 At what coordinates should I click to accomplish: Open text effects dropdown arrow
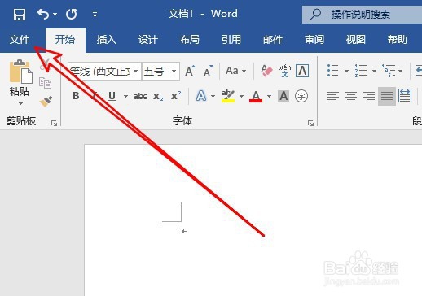213,96
